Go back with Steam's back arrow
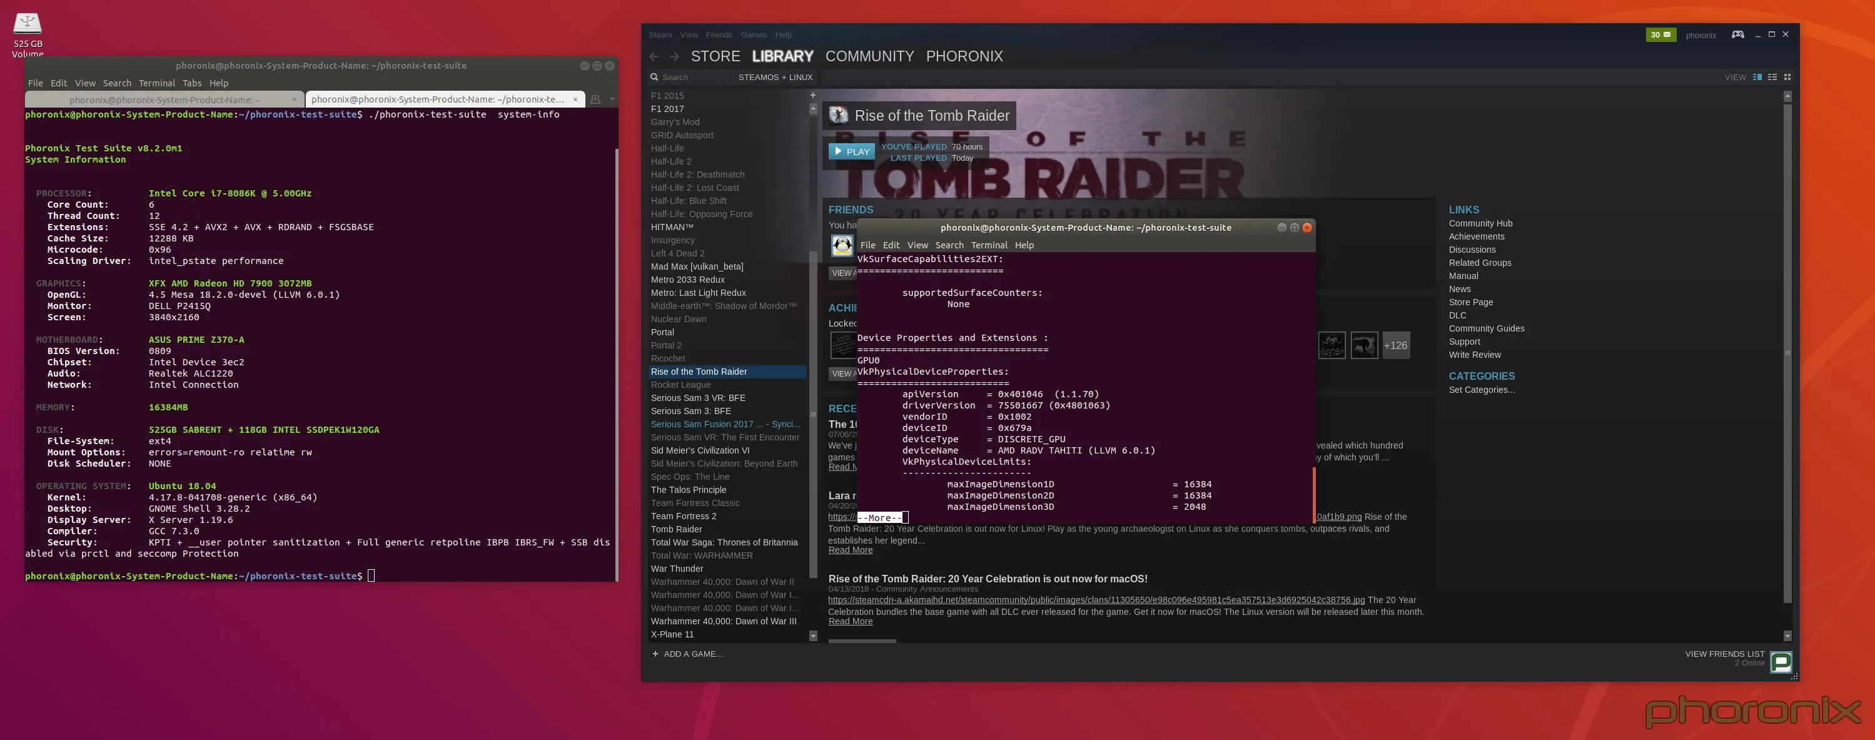 point(654,57)
